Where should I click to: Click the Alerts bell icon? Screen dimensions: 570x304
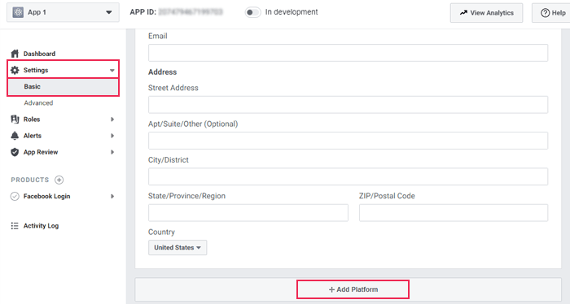tap(15, 136)
